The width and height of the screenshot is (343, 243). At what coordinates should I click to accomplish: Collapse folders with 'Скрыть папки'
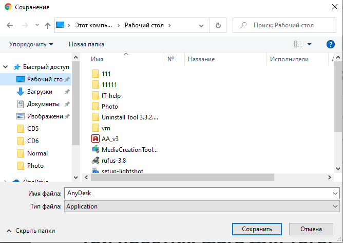(x=31, y=231)
